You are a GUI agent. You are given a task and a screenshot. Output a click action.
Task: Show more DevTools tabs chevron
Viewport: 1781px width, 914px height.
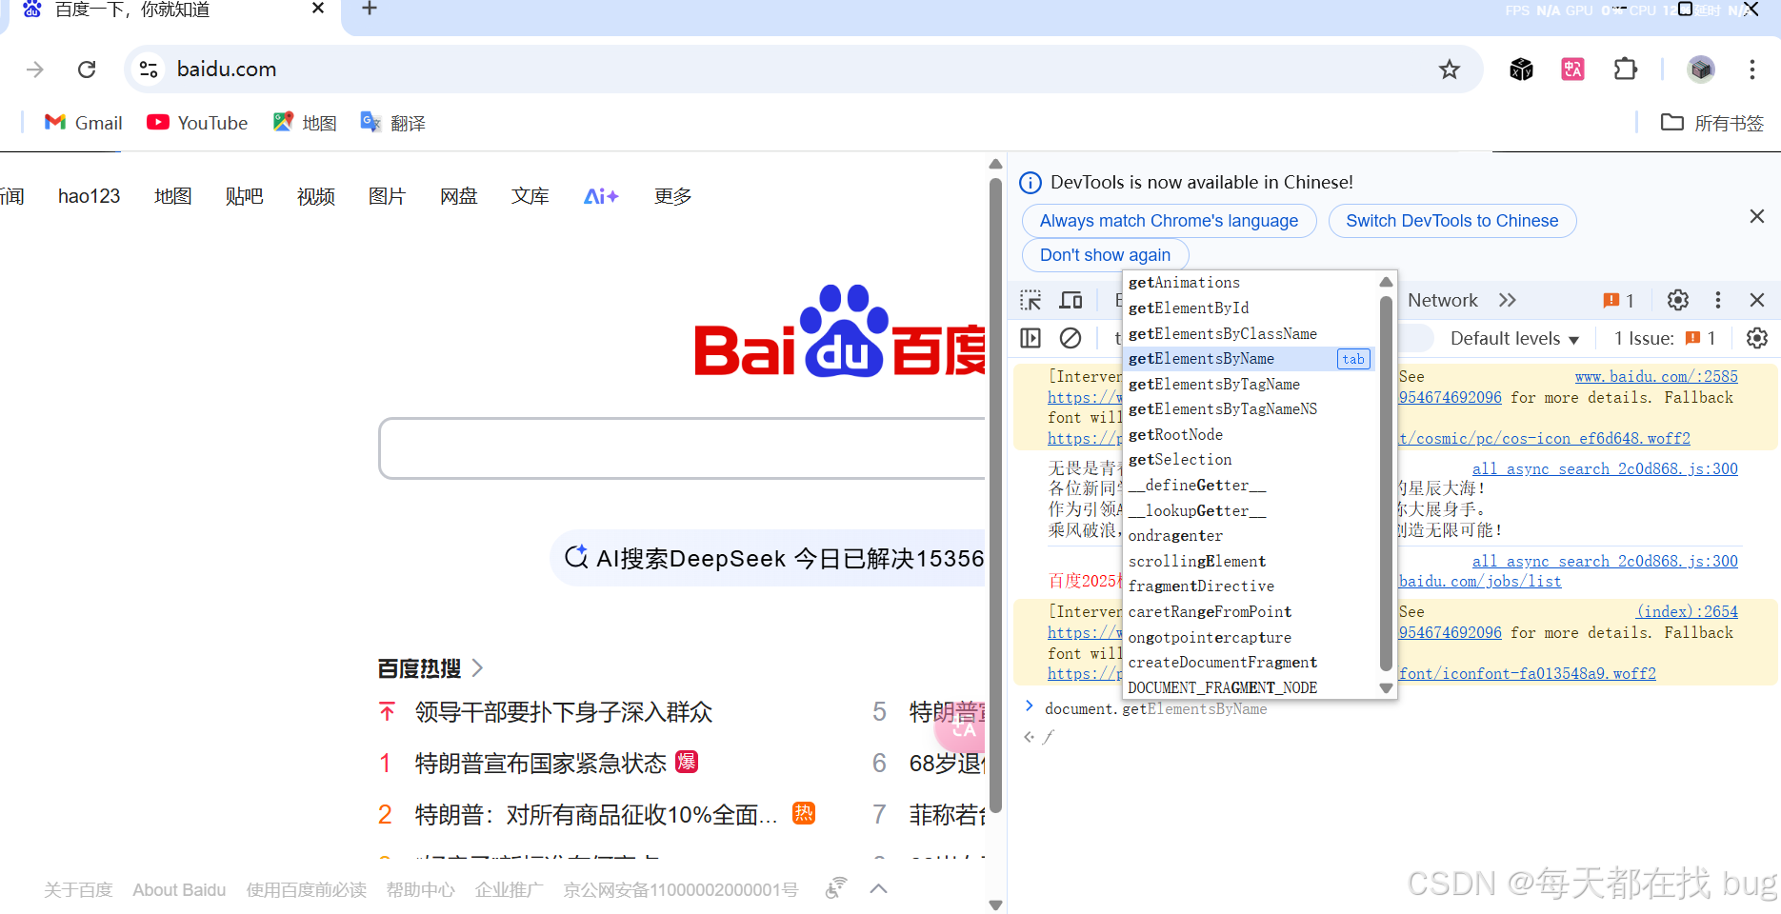point(1507,301)
